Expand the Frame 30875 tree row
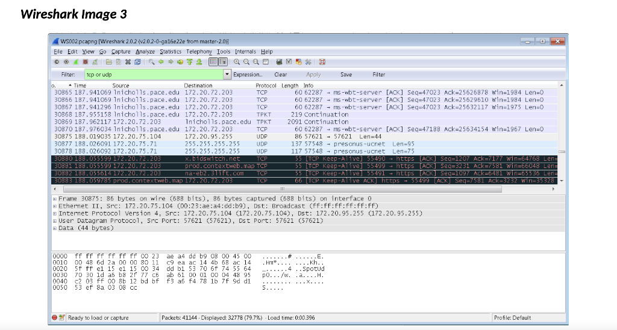 click(55, 199)
